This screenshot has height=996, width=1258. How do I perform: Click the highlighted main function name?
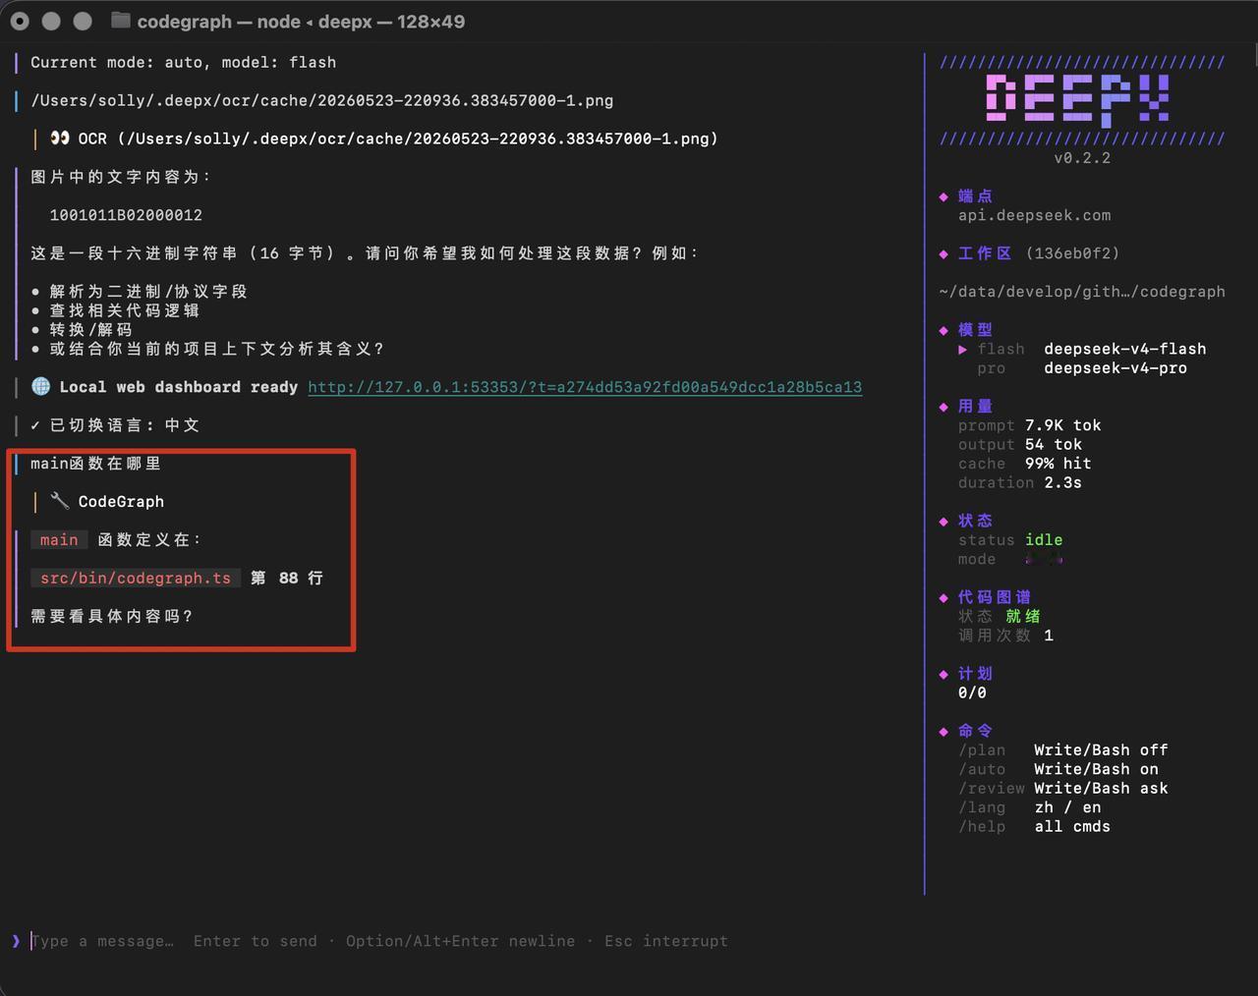tap(59, 540)
